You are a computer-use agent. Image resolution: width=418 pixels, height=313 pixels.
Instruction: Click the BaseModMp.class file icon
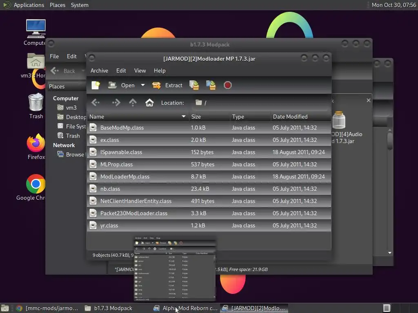click(93, 128)
